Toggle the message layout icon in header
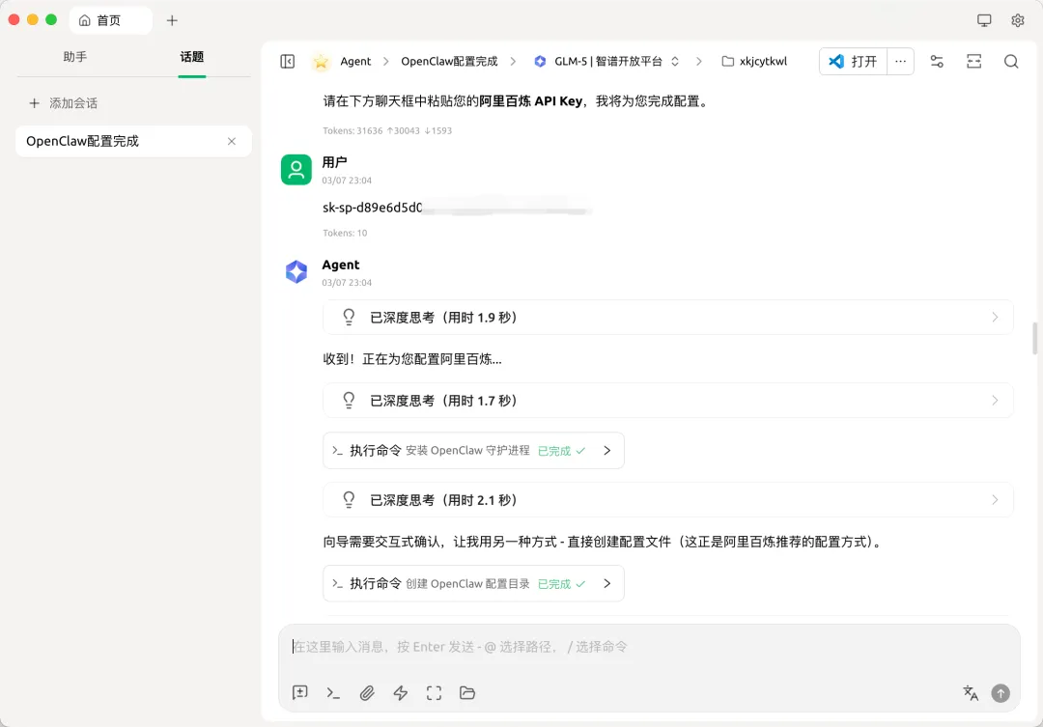This screenshot has height=727, width=1043. [973, 61]
